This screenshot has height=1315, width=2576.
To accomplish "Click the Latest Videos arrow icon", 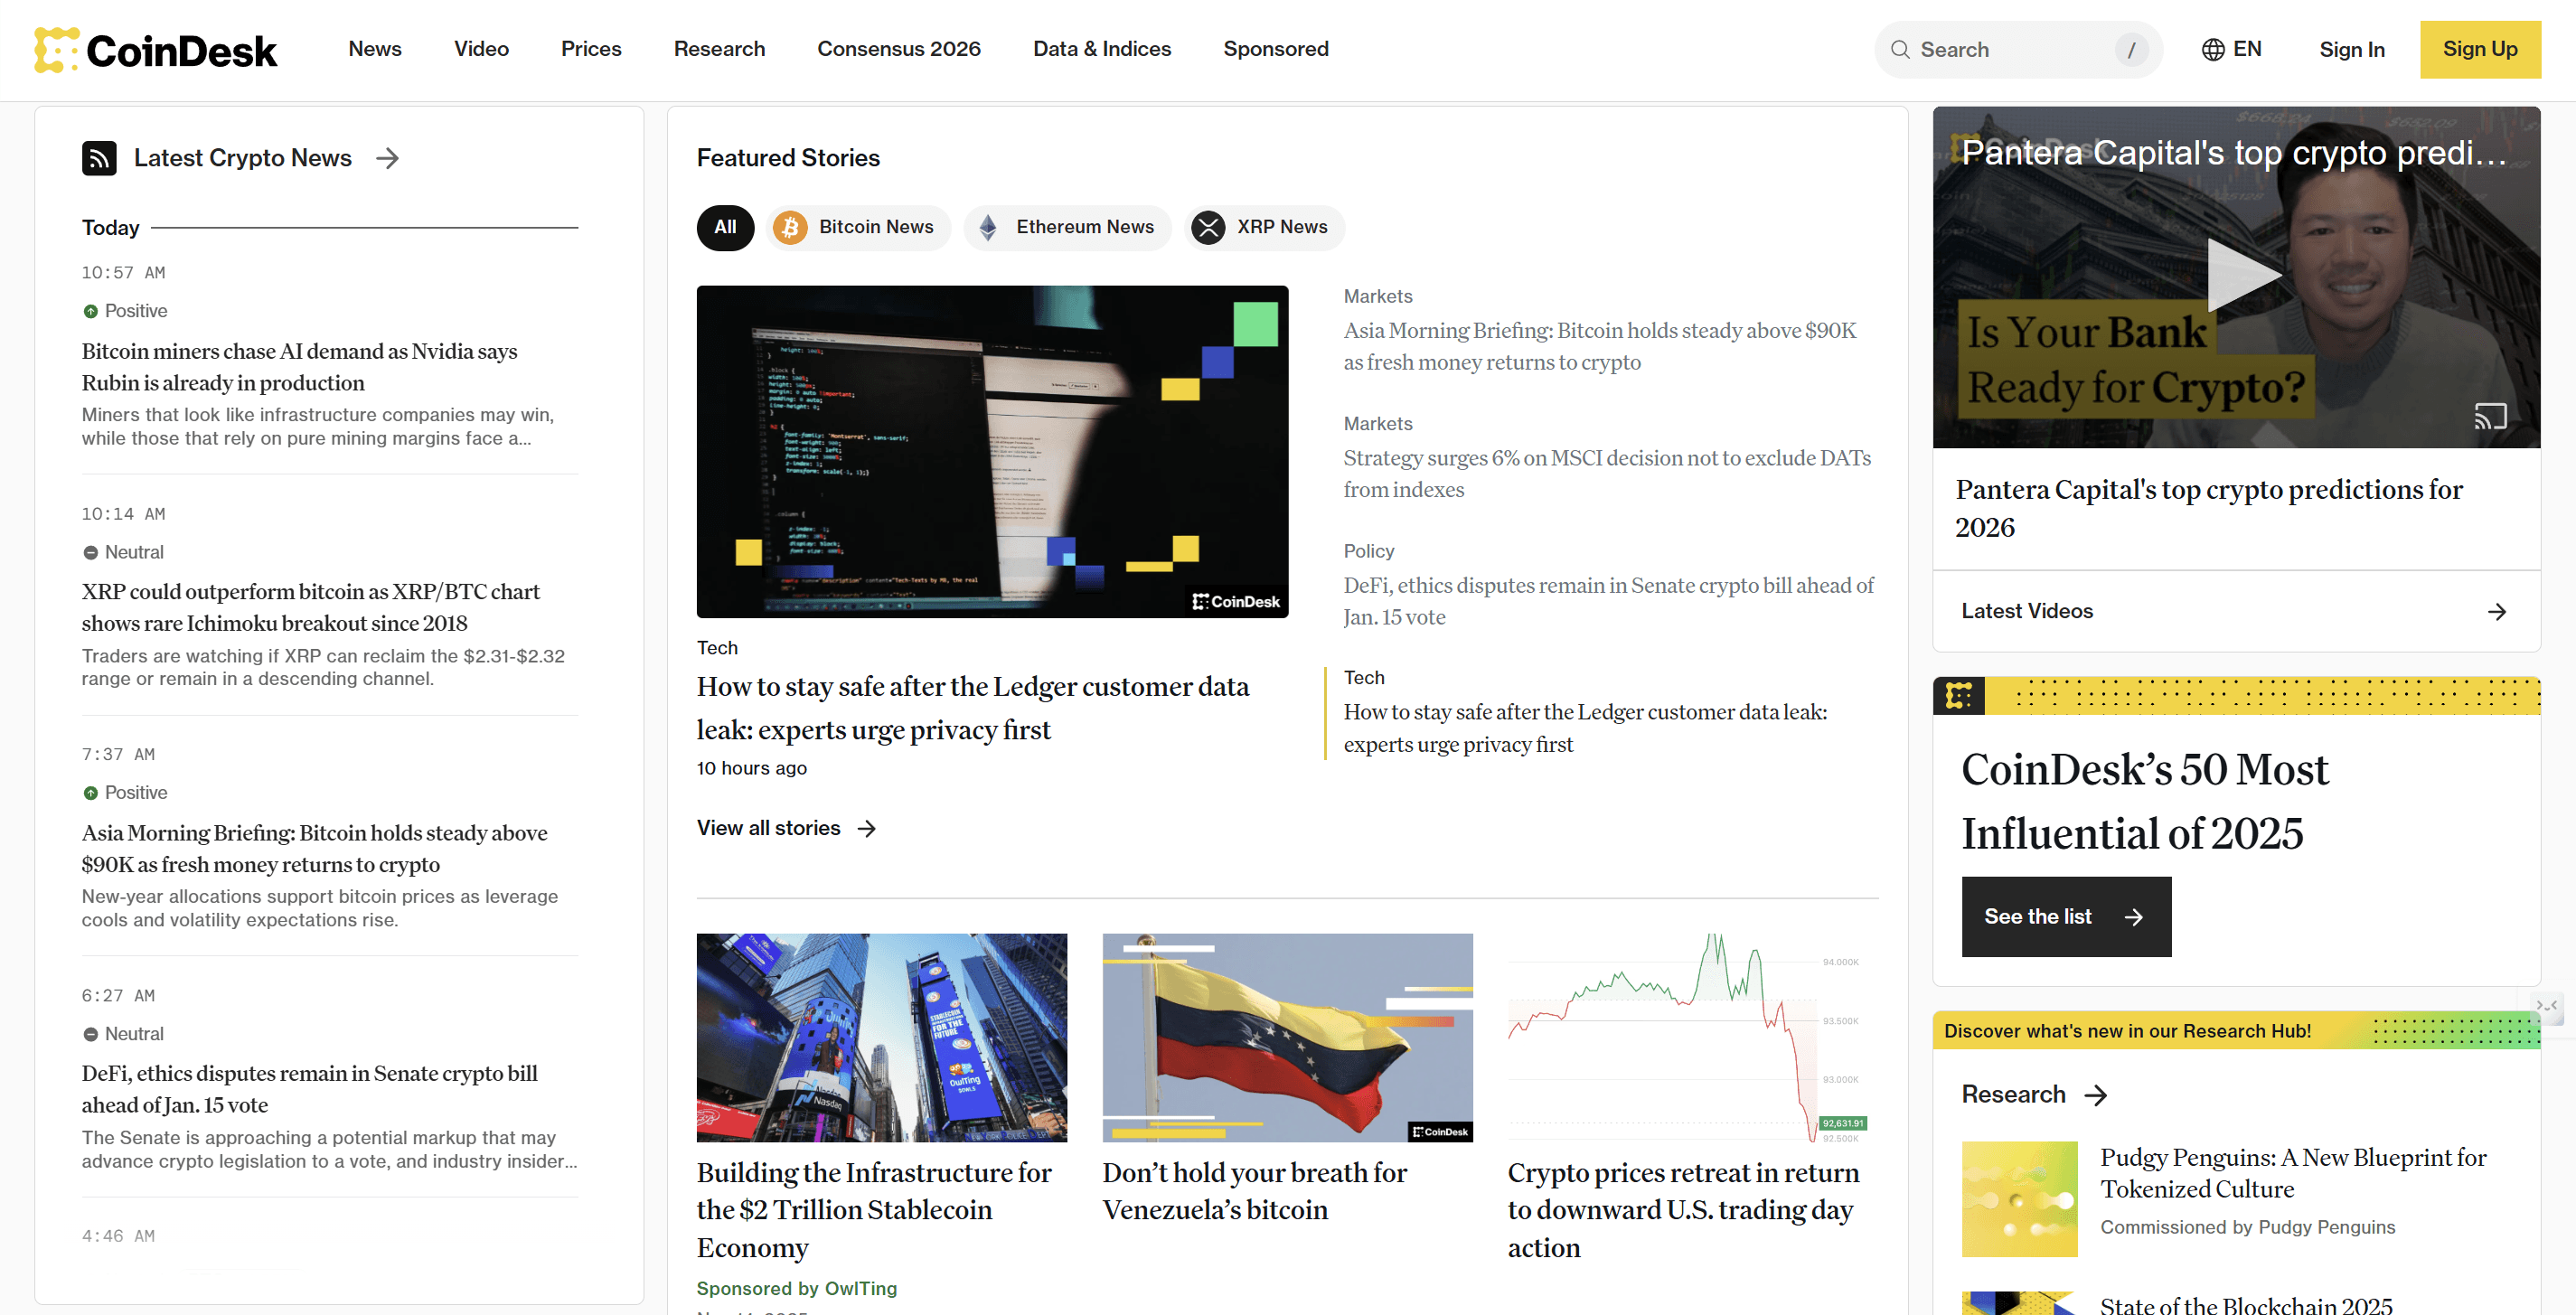I will [x=2496, y=611].
